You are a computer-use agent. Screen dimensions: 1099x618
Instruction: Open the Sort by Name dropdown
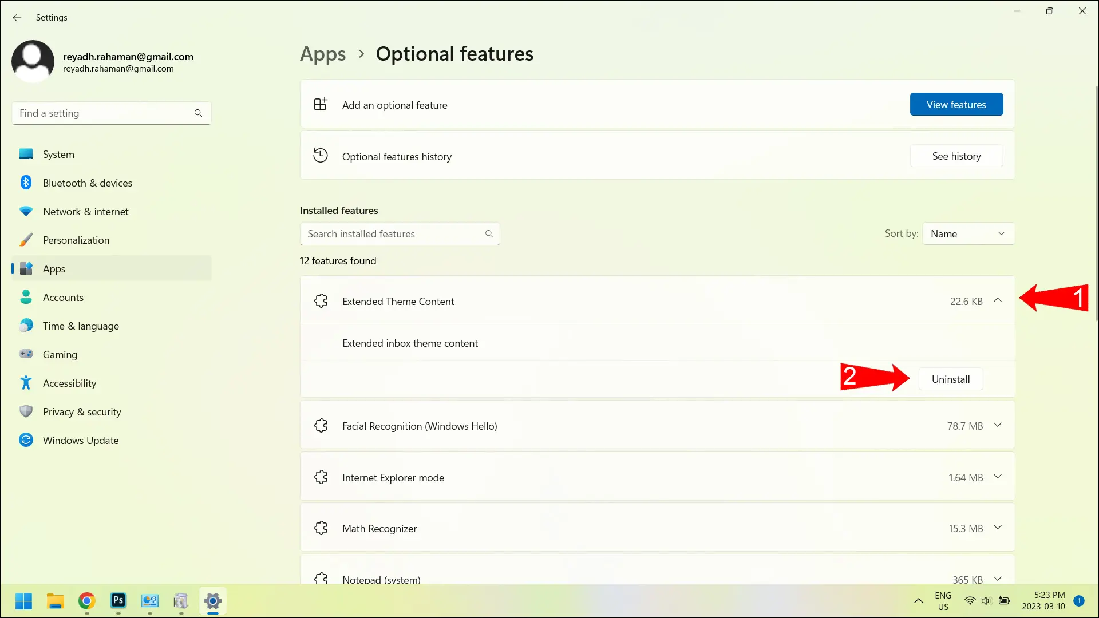pyautogui.click(x=968, y=234)
